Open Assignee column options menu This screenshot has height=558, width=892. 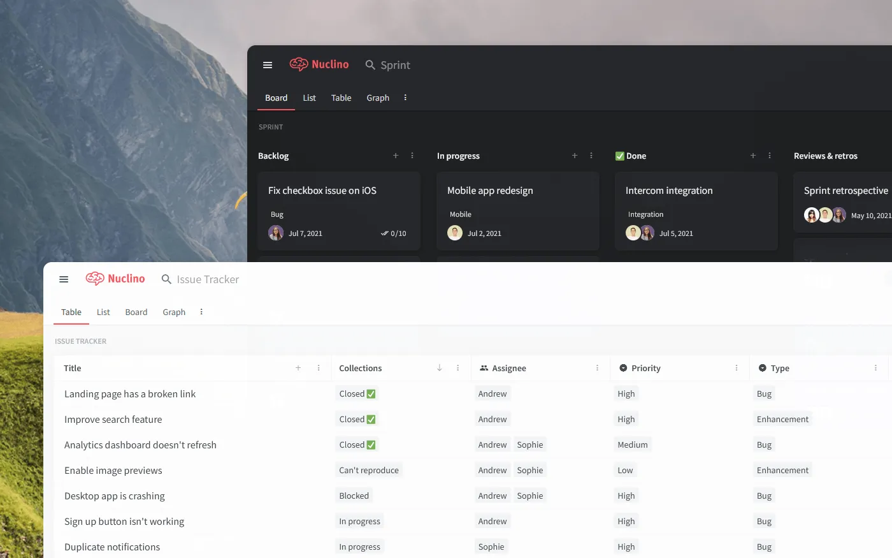pyautogui.click(x=597, y=368)
